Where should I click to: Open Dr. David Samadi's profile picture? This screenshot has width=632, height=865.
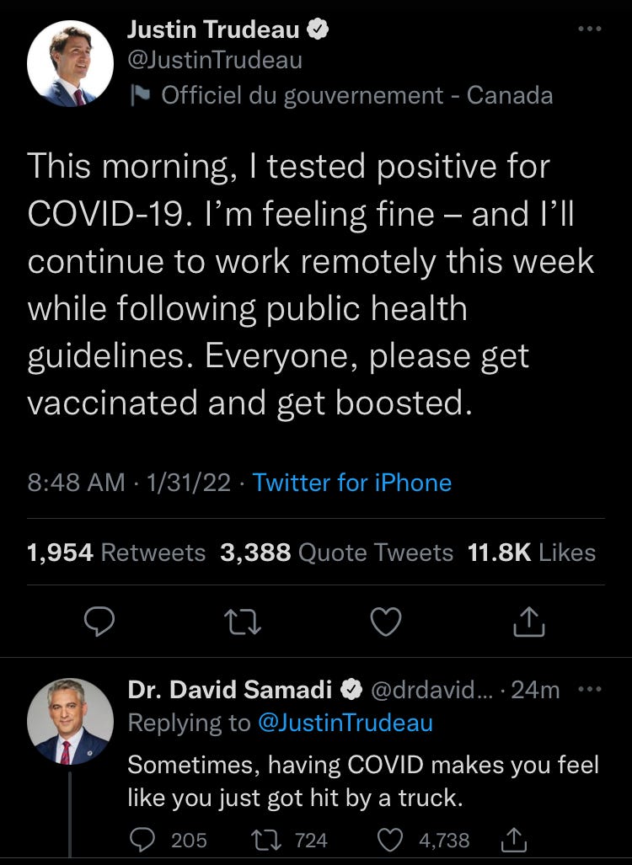pyautogui.click(x=70, y=722)
